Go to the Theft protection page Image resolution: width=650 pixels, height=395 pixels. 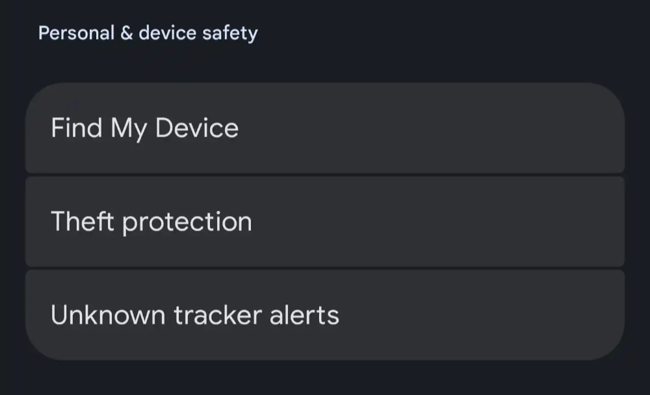click(325, 222)
